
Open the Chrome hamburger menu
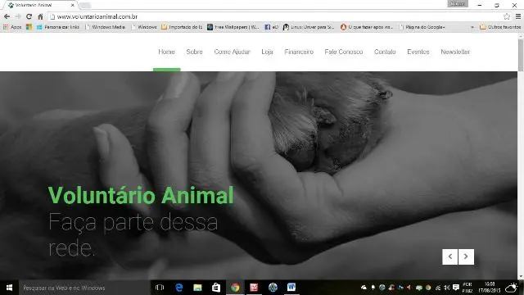(x=518, y=16)
